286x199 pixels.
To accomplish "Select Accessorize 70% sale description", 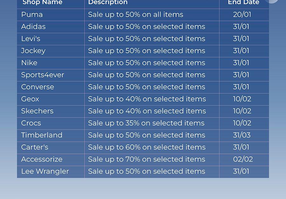I will [146, 159].
